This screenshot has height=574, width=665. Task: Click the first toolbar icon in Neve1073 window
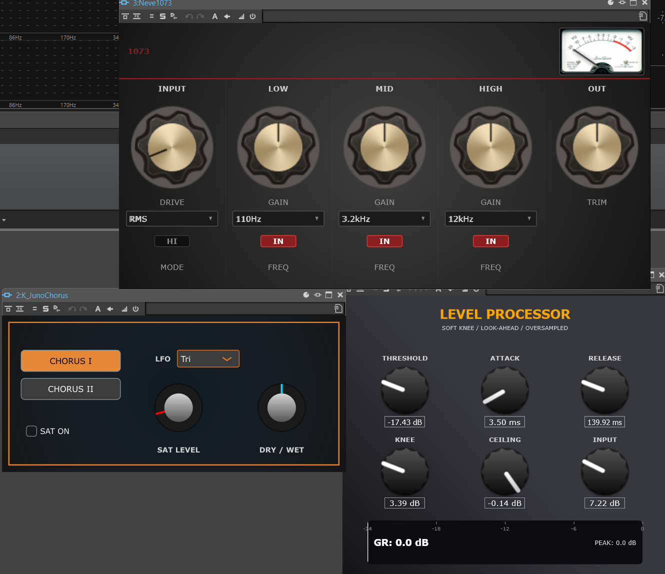tap(125, 16)
